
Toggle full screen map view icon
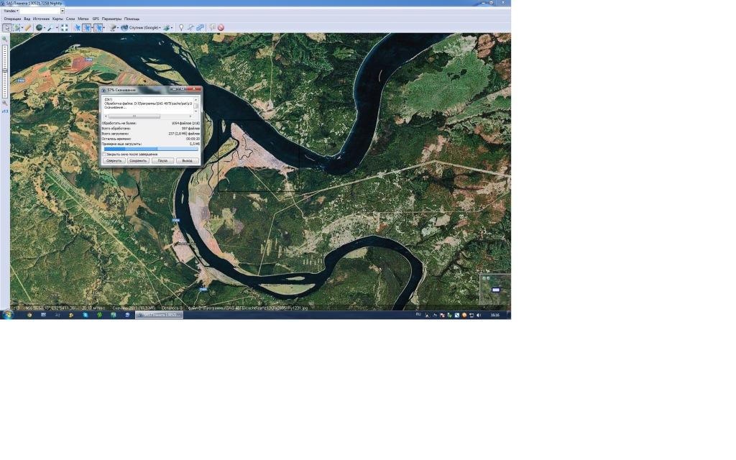pos(64,27)
